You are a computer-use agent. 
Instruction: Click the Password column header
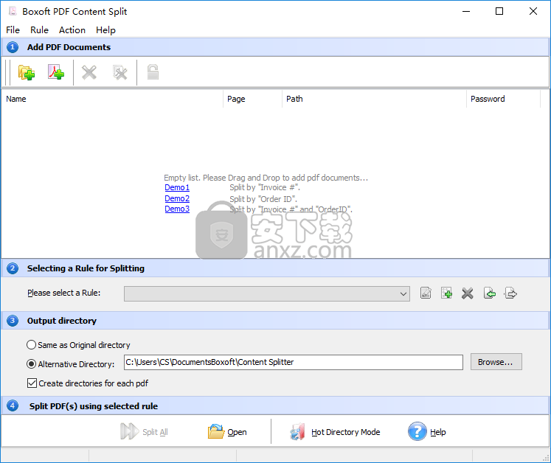pos(503,99)
